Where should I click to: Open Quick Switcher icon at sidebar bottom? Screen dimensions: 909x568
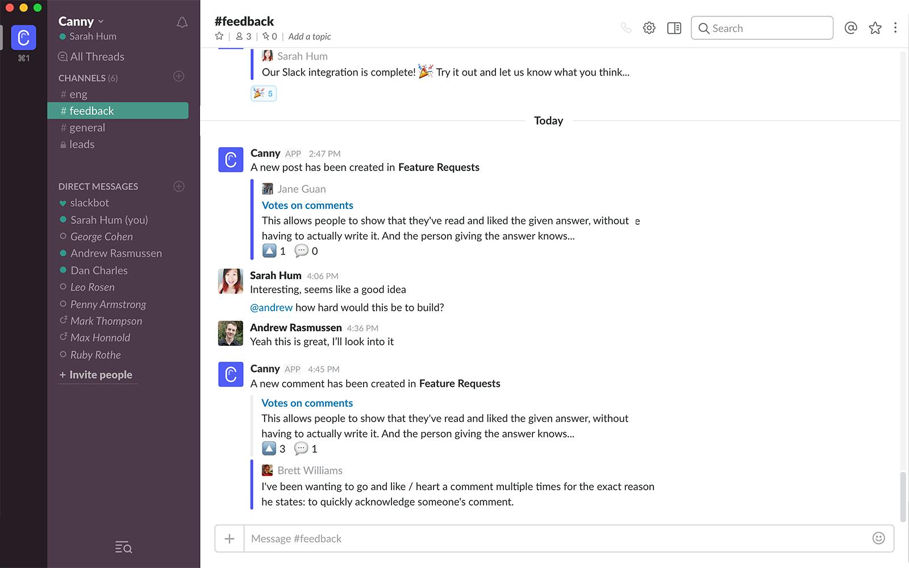123,548
